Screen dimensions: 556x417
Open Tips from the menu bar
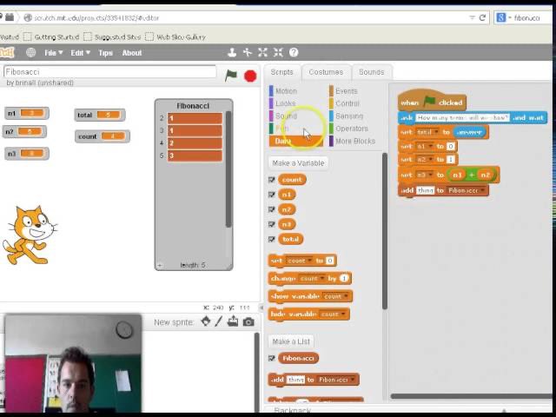tap(105, 53)
